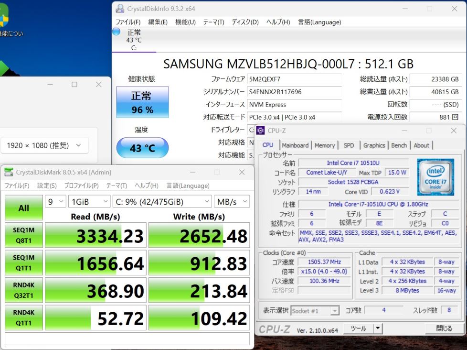Open テーマ(T) menu in CrystalDiskMark
The height and width of the screenshot is (350, 467).
117,186
